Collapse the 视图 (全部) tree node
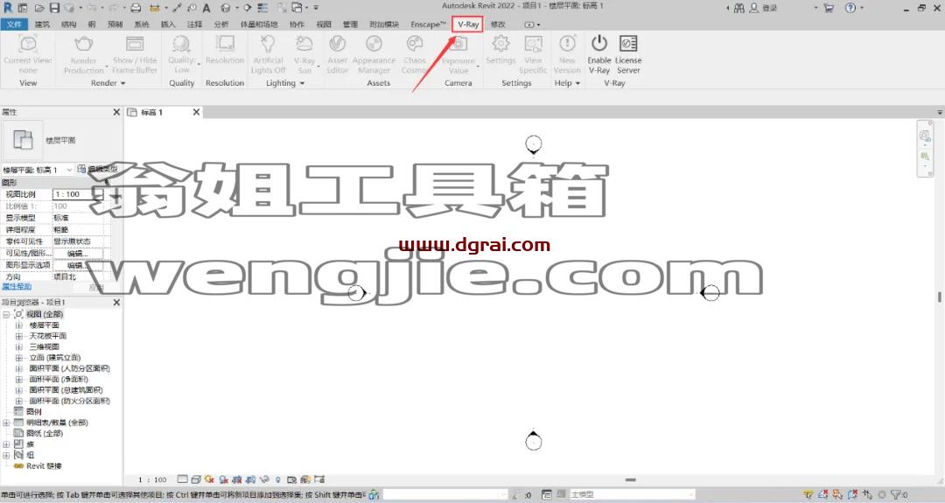The width and height of the screenshot is (945, 503). pos(6,314)
